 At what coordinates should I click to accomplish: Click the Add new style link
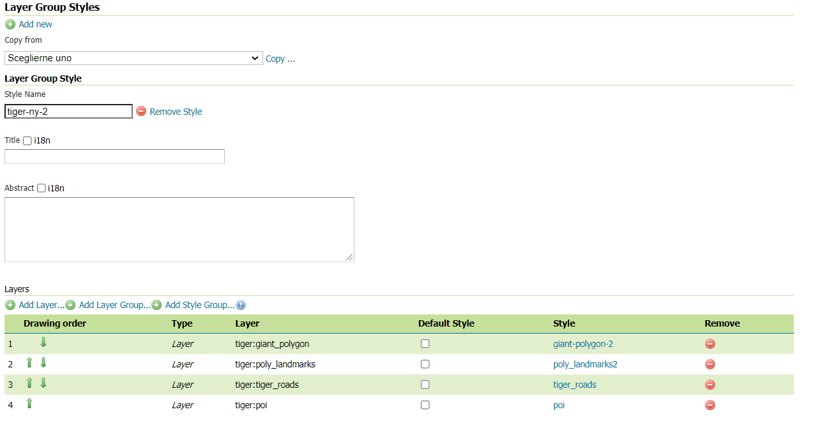[x=35, y=24]
